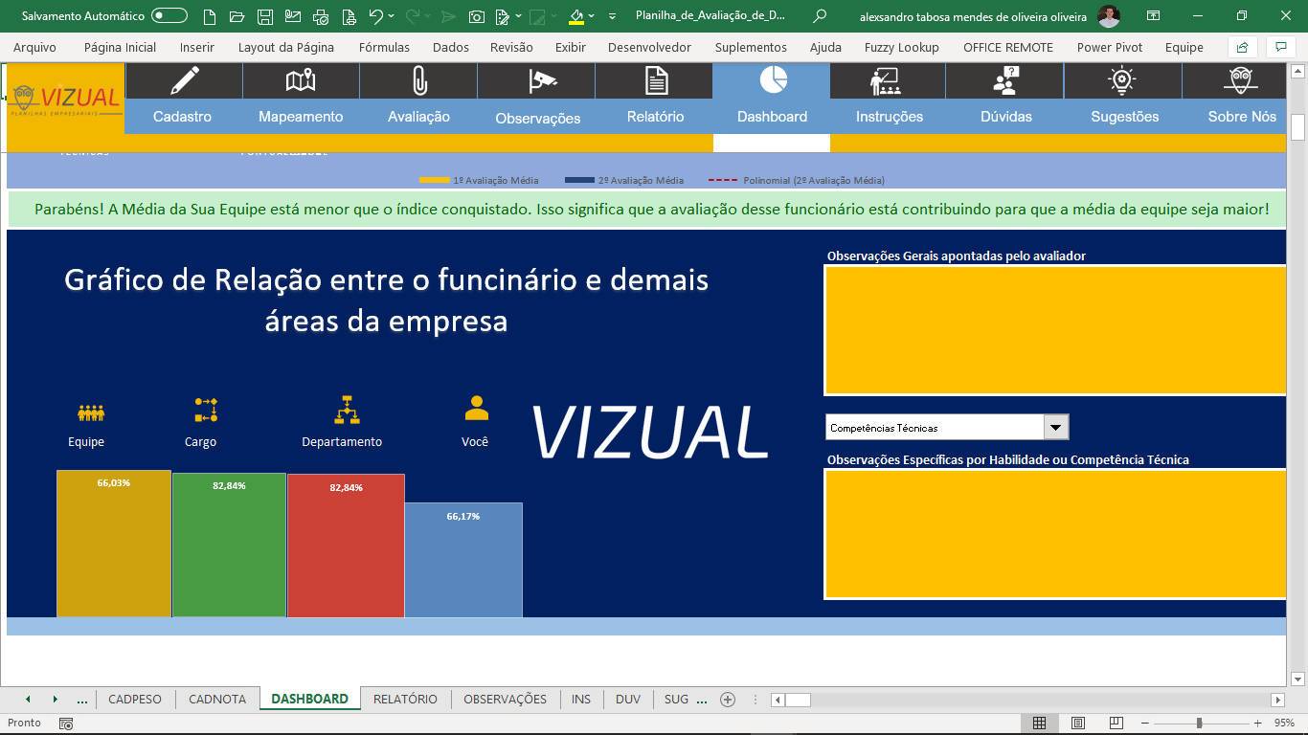Switch to Page Layout view in status bar
The height and width of the screenshot is (735, 1308).
pyautogui.click(x=1078, y=723)
